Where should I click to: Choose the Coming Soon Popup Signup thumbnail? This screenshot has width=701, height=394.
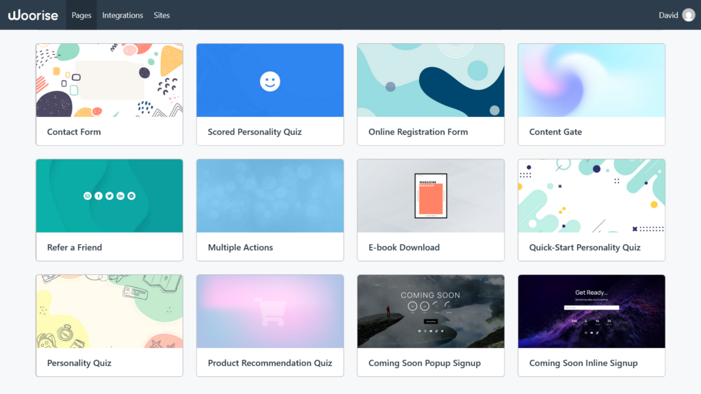(431, 311)
